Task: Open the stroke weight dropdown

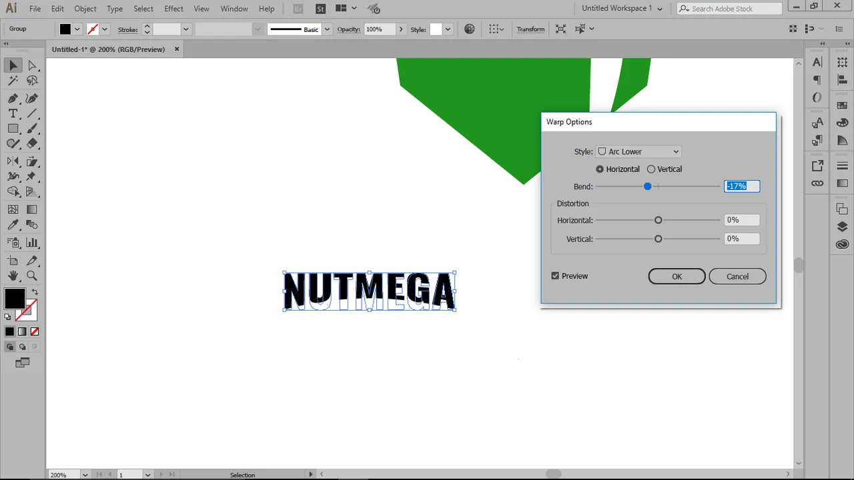Action: tap(185, 29)
